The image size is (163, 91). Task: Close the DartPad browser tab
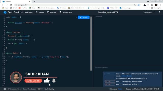30,2
